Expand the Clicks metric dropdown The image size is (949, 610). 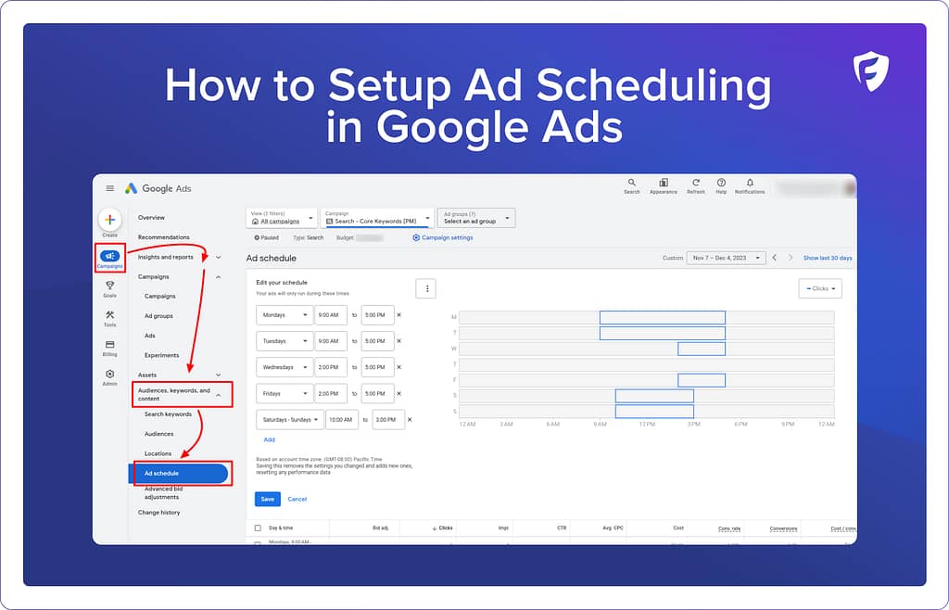(x=819, y=288)
